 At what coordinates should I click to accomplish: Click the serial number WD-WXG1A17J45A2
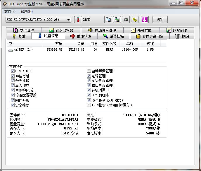tap(63, 119)
